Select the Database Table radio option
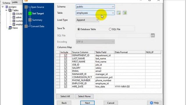Screen dimensions: 186x105 (x=78, y=29)
